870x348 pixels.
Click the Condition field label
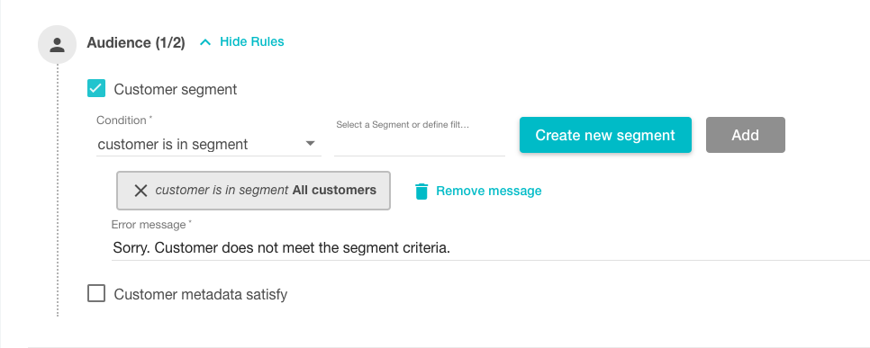point(122,120)
